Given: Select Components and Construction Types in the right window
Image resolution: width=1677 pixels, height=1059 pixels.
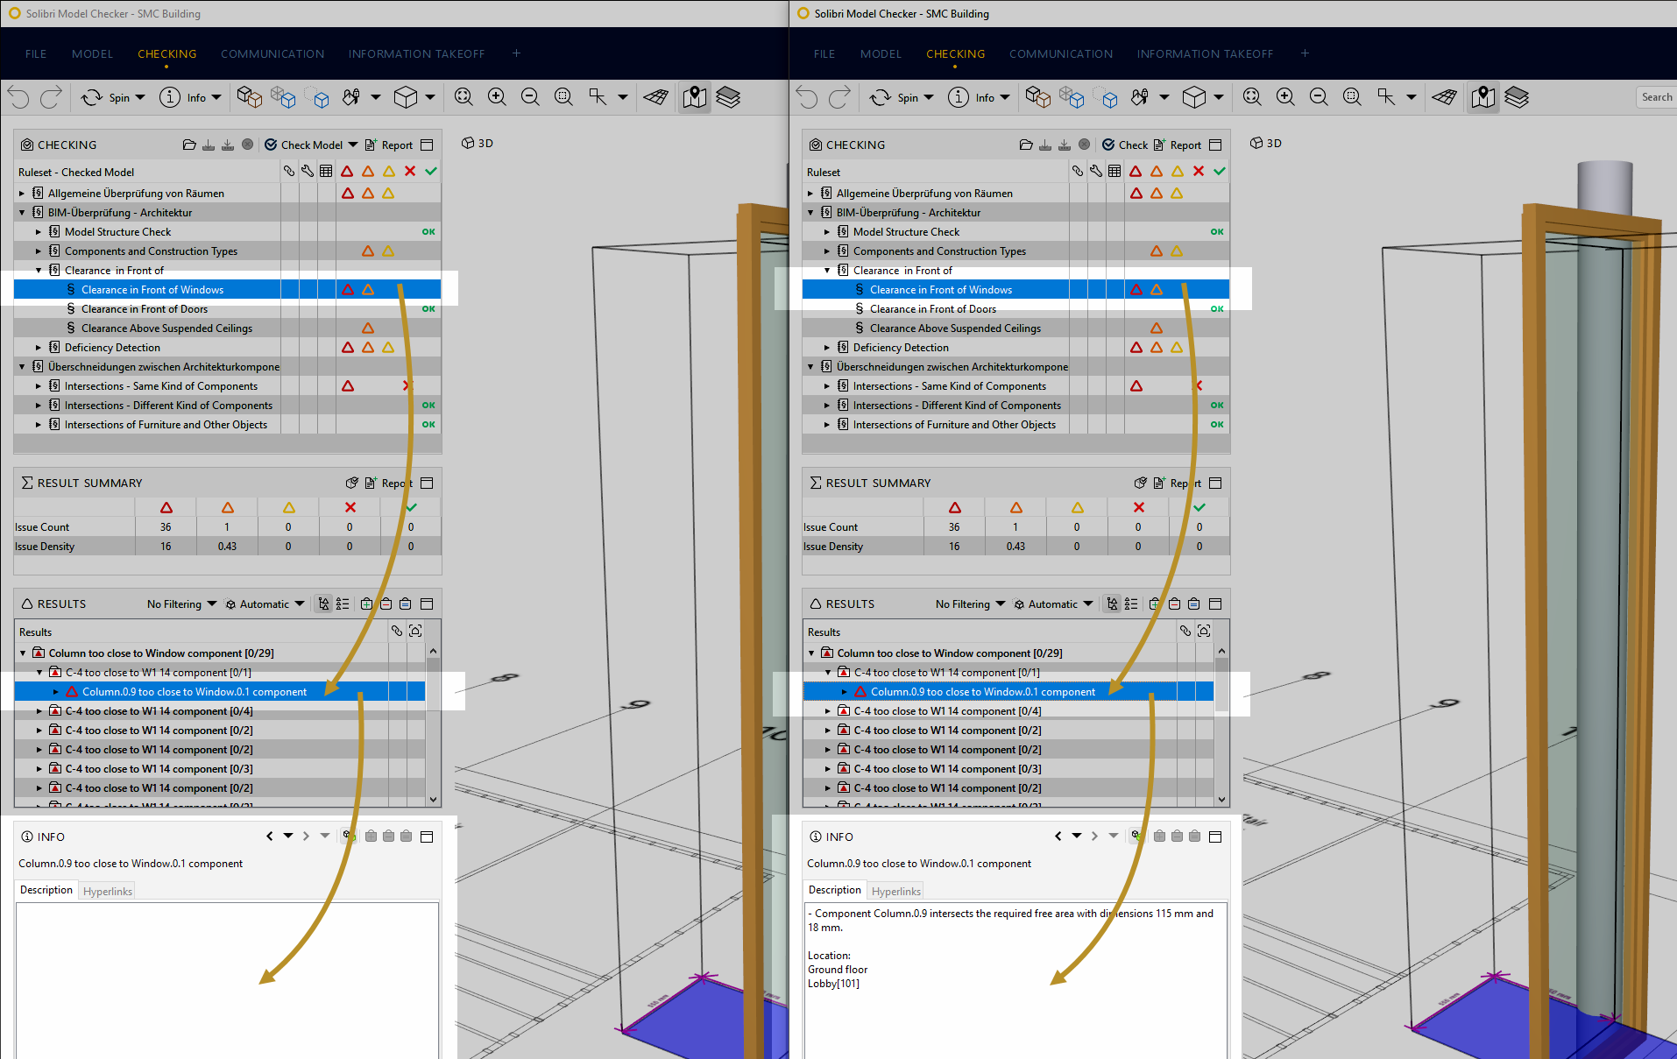Looking at the screenshot, I should pyautogui.click(x=1015, y=251).
